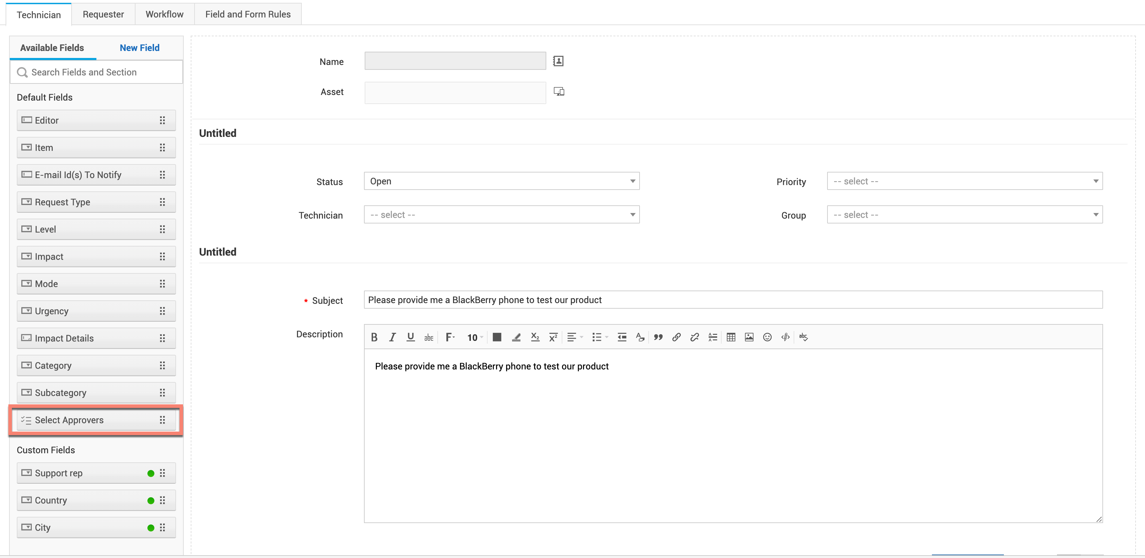
Task: Open the Field and Form Rules tab
Action: point(248,14)
